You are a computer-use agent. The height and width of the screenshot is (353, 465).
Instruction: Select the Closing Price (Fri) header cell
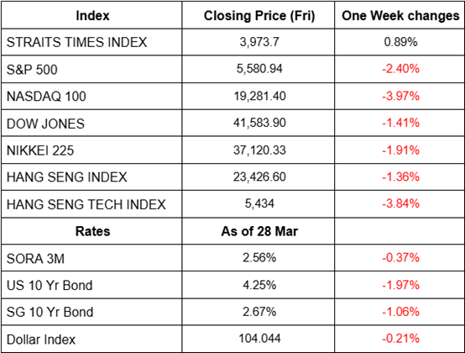259,16
